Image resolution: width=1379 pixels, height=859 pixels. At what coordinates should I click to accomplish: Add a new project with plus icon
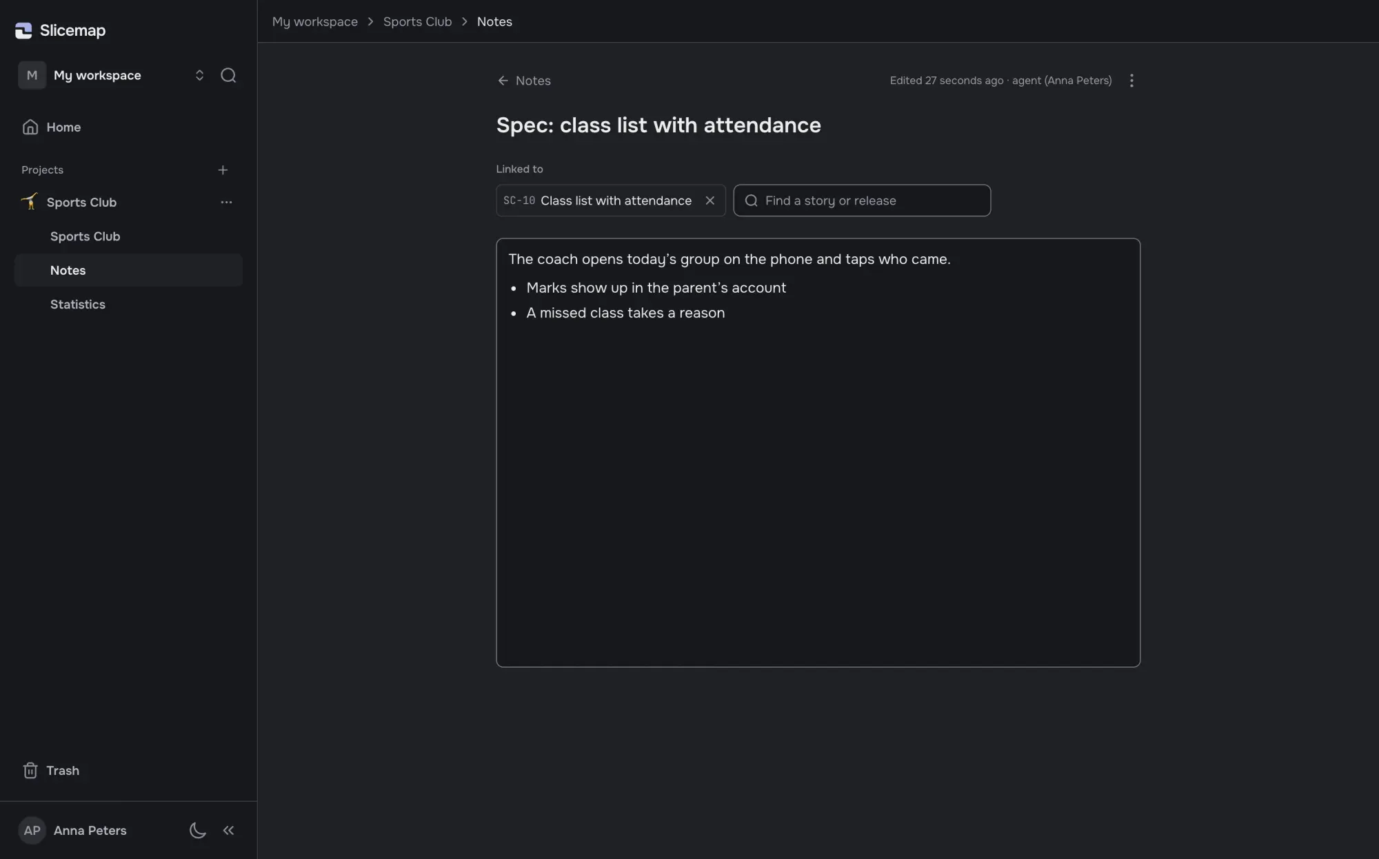tap(223, 170)
